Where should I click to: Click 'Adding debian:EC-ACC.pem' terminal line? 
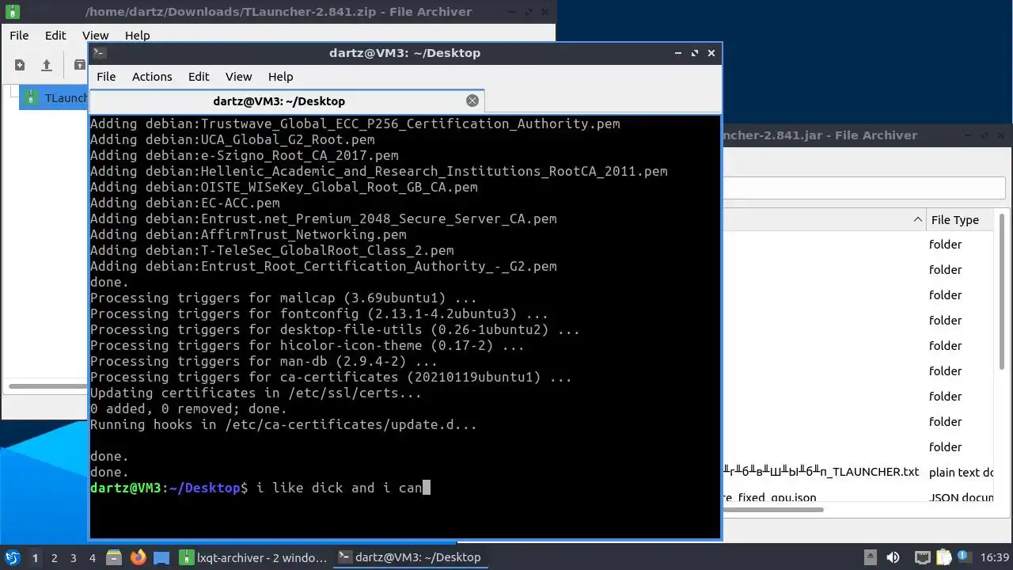(x=184, y=203)
